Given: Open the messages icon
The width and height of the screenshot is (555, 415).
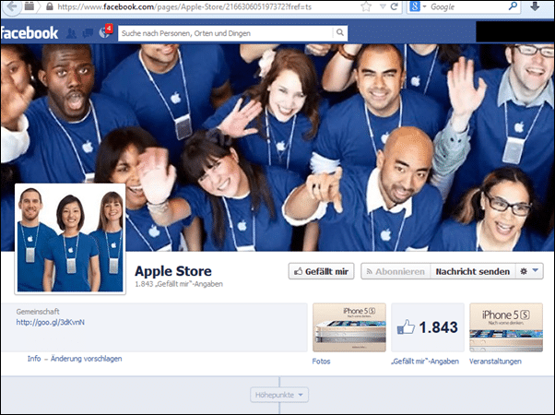Looking at the screenshot, I should 88,33.
